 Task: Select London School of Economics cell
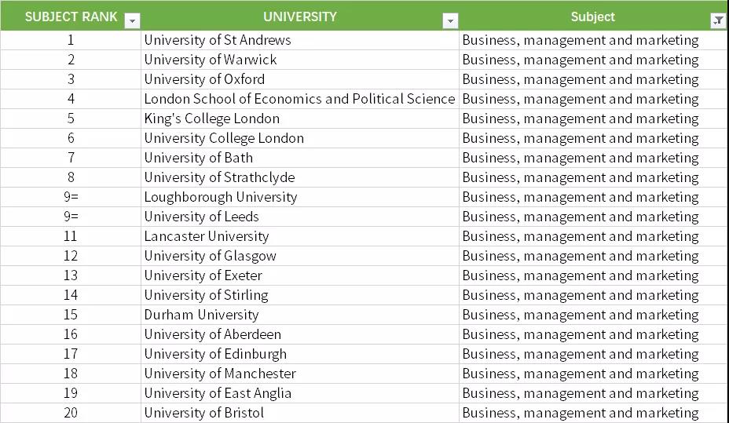coord(299,99)
